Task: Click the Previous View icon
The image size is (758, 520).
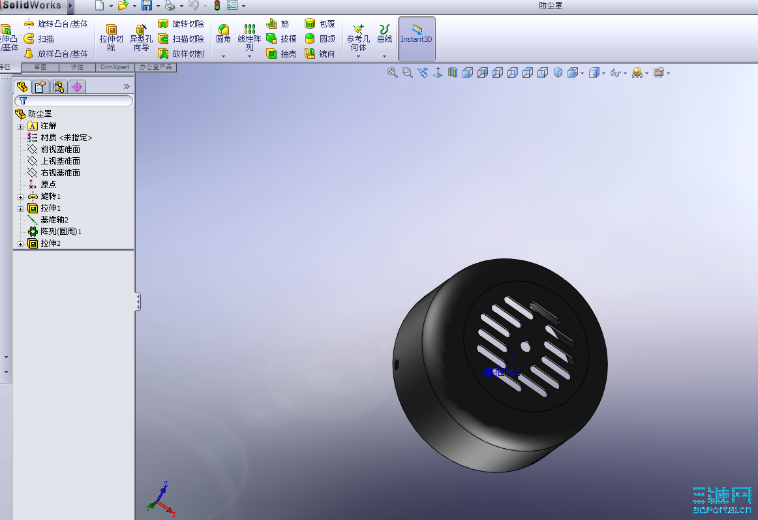Action: [423, 72]
